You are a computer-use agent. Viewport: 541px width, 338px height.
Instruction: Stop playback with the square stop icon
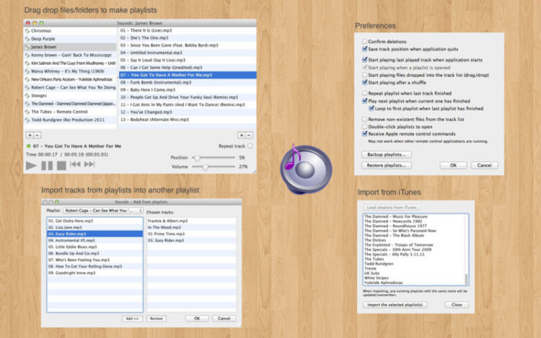coord(61,165)
